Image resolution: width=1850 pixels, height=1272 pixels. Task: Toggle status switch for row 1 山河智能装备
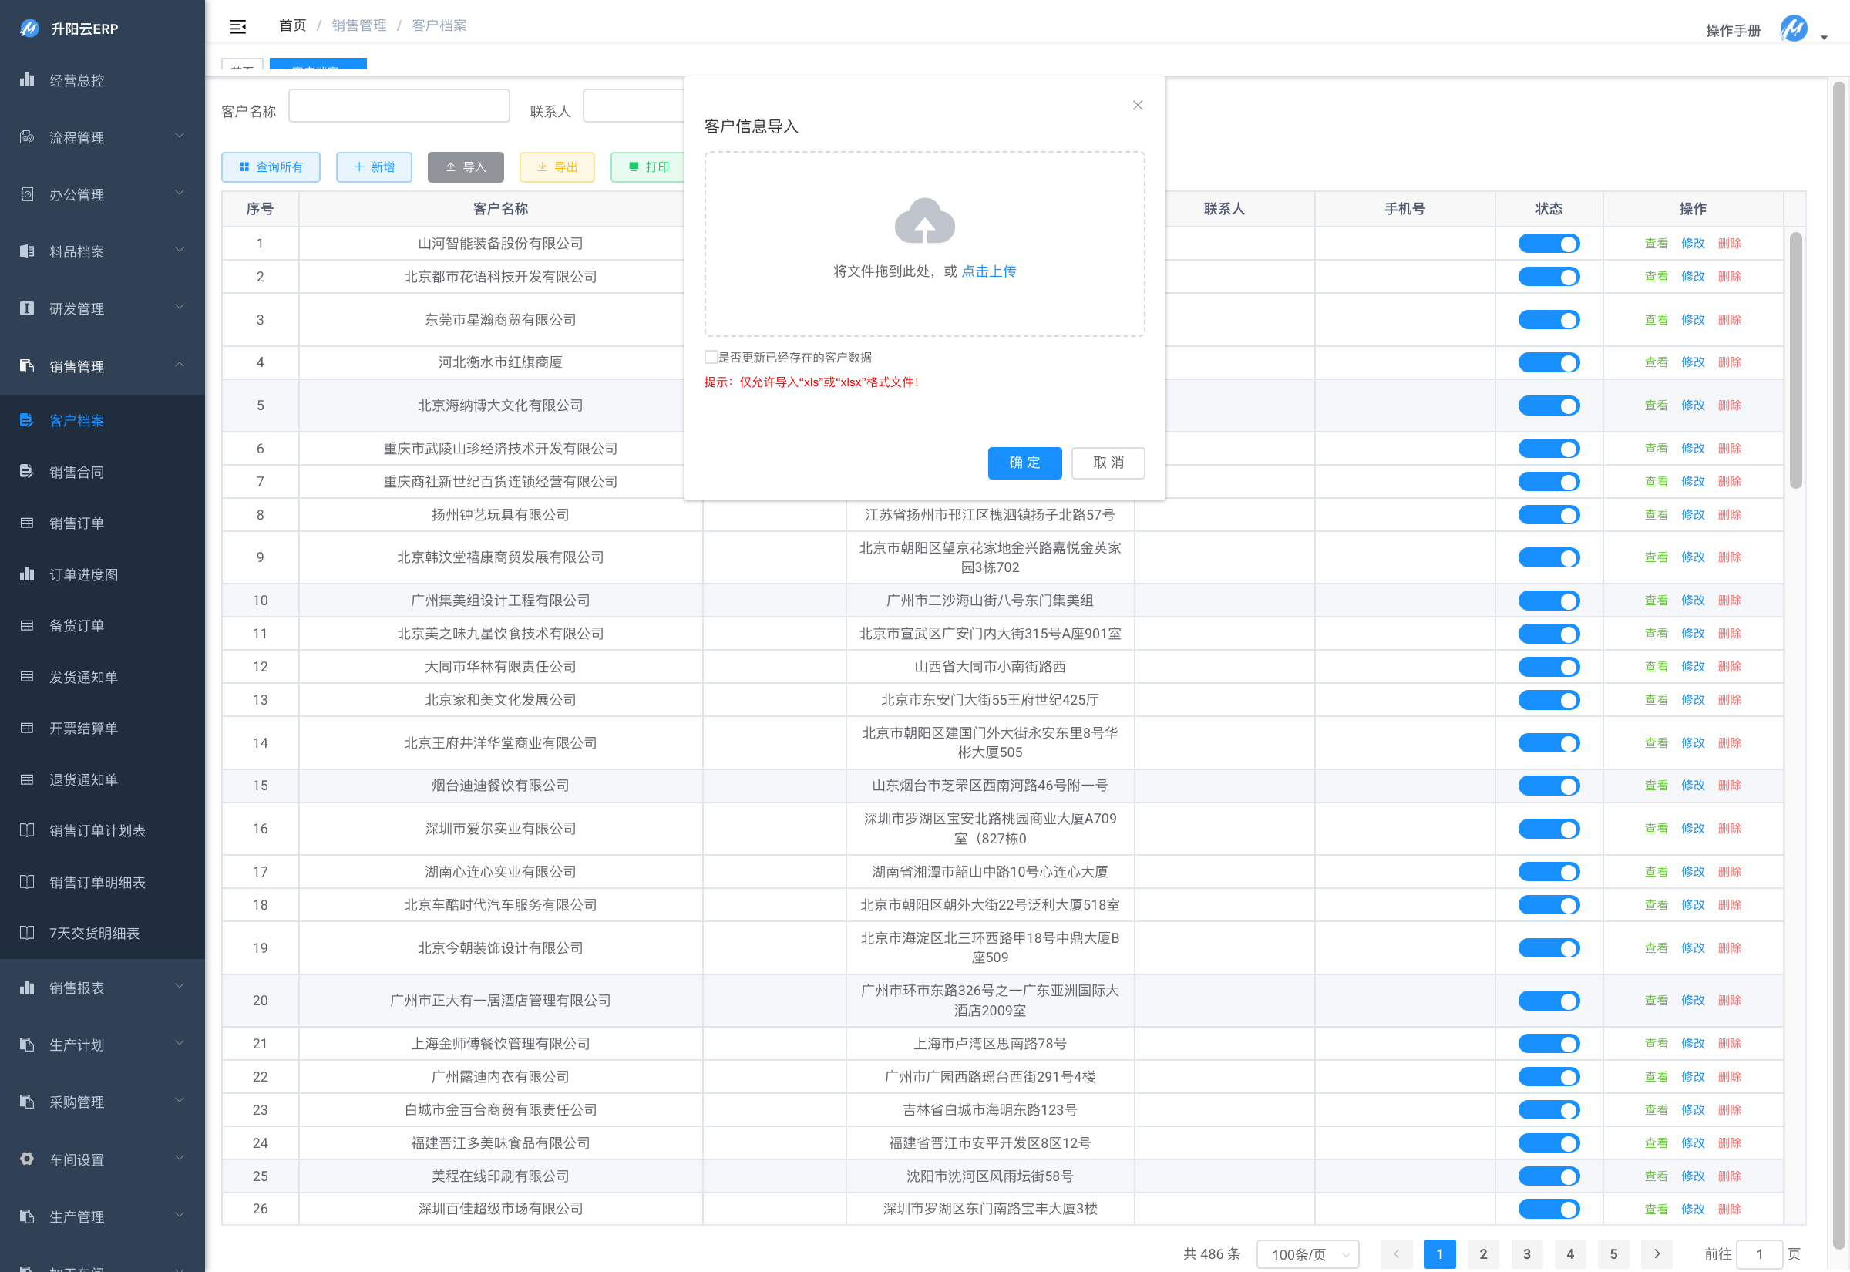1548,243
